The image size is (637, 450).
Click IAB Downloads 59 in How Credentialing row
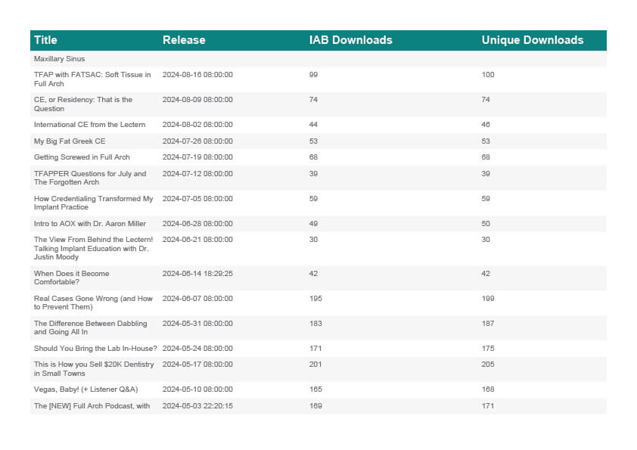coord(313,199)
